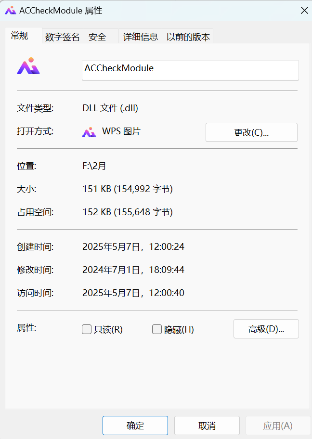This screenshot has width=312, height=439.
Task: Click the WPS 图片 app icon next to 打开方式
Action: pyautogui.click(x=89, y=132)
